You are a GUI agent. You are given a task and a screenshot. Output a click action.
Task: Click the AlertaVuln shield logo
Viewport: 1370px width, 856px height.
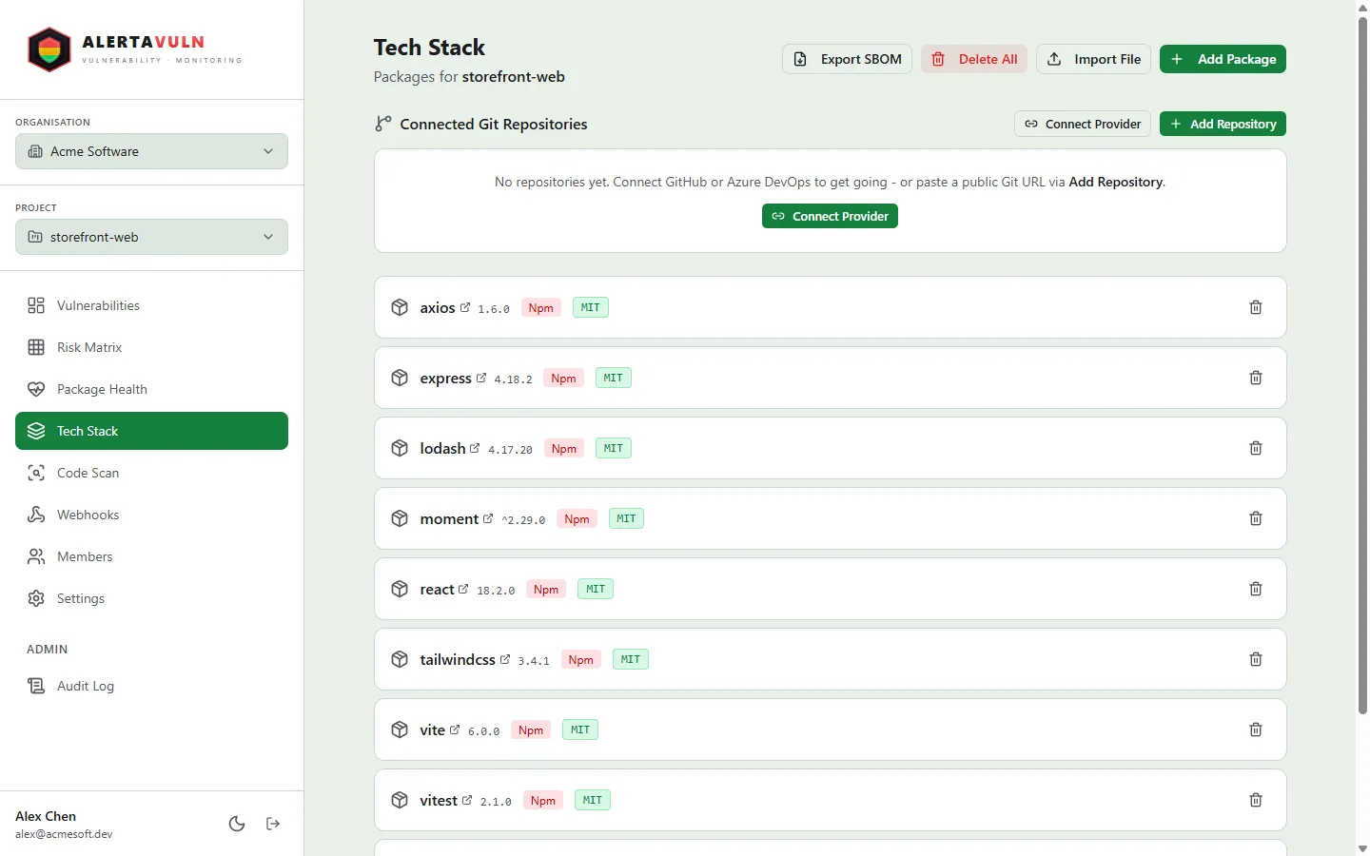pos(49,49)
